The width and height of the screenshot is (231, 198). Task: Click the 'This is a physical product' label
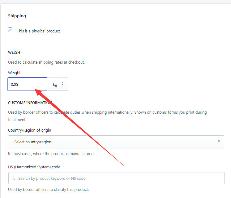[x=38, y=31]
